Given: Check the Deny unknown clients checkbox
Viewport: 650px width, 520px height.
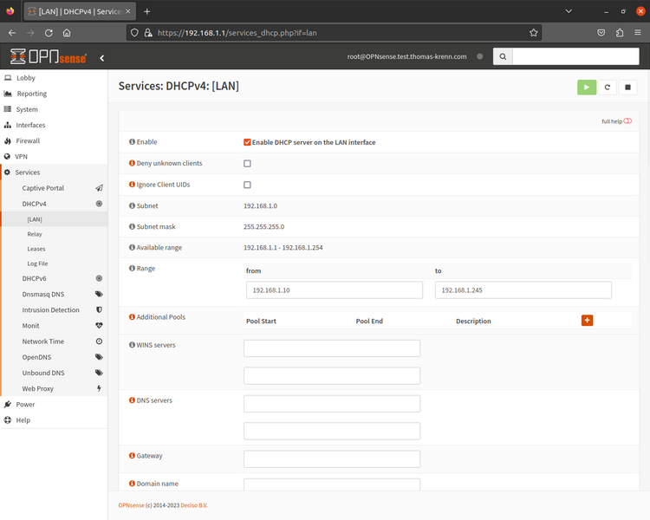Looking at the screenshot, I should pyautogui.click(x=247, y=164).
